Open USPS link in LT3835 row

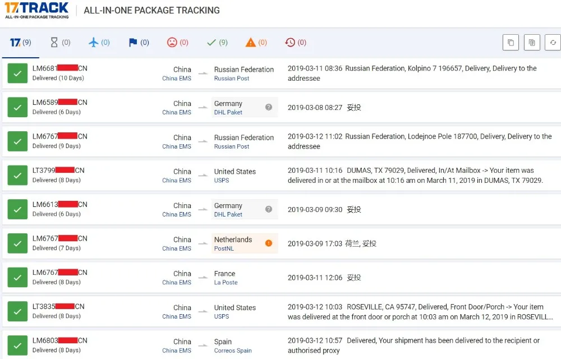coord(222,316)
